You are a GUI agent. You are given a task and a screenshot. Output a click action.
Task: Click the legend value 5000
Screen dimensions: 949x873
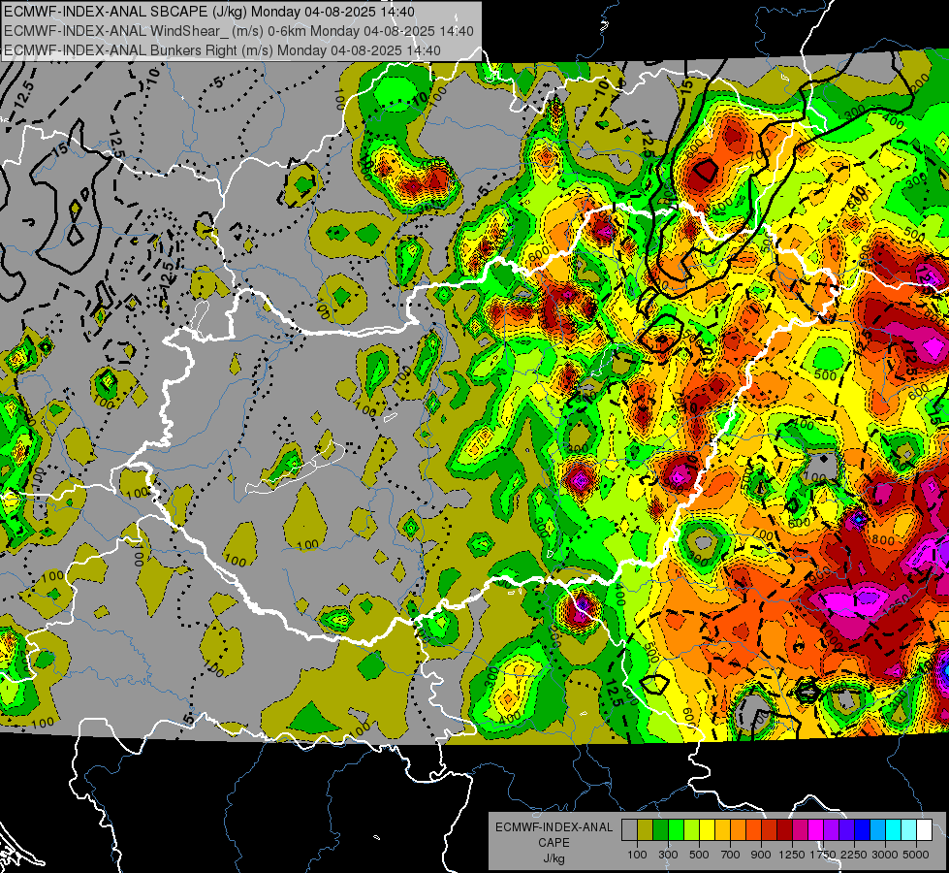916,855
